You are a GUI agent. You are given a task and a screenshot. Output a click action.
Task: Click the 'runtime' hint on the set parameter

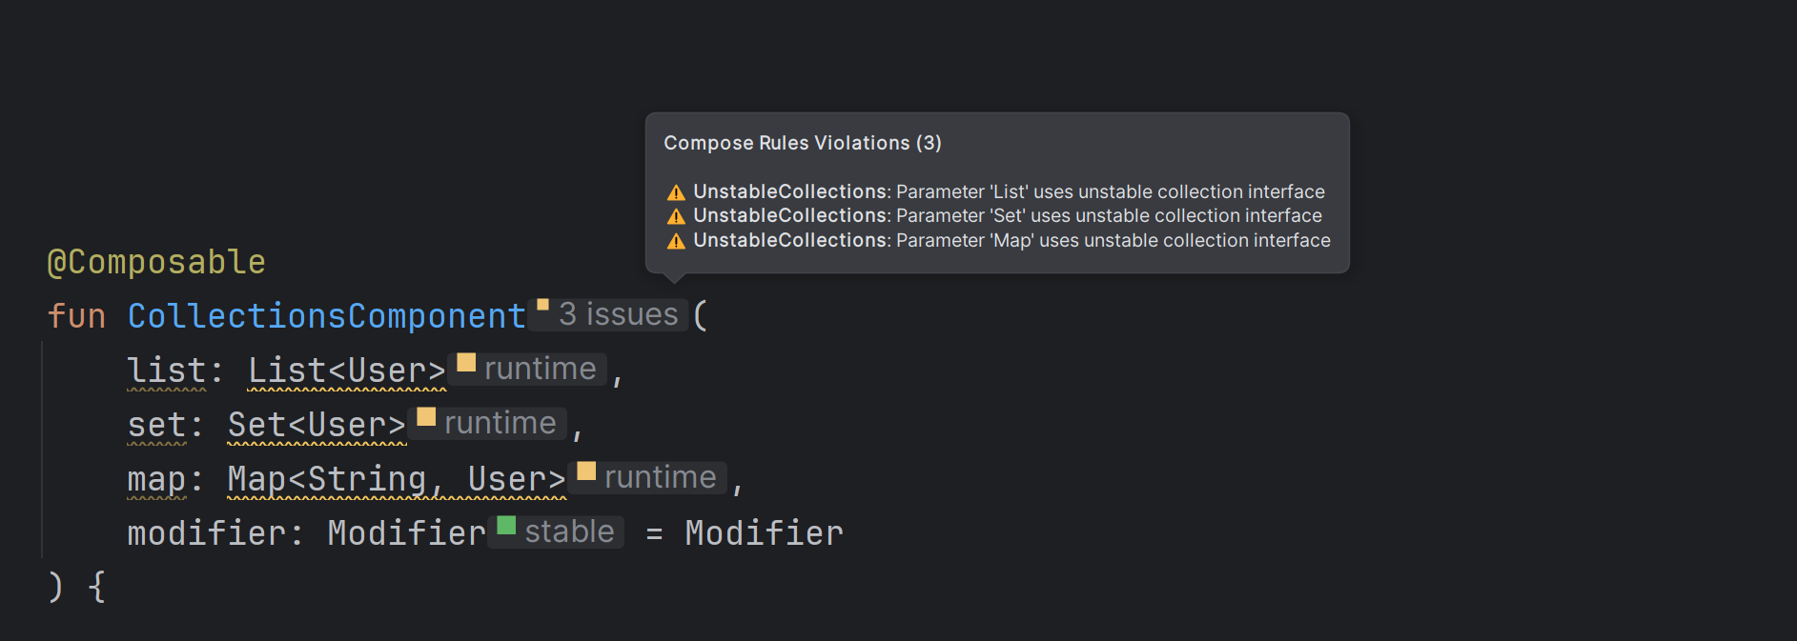coord(500,423)
